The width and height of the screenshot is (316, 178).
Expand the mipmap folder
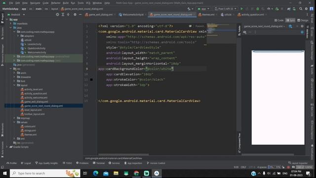point(14,118)
